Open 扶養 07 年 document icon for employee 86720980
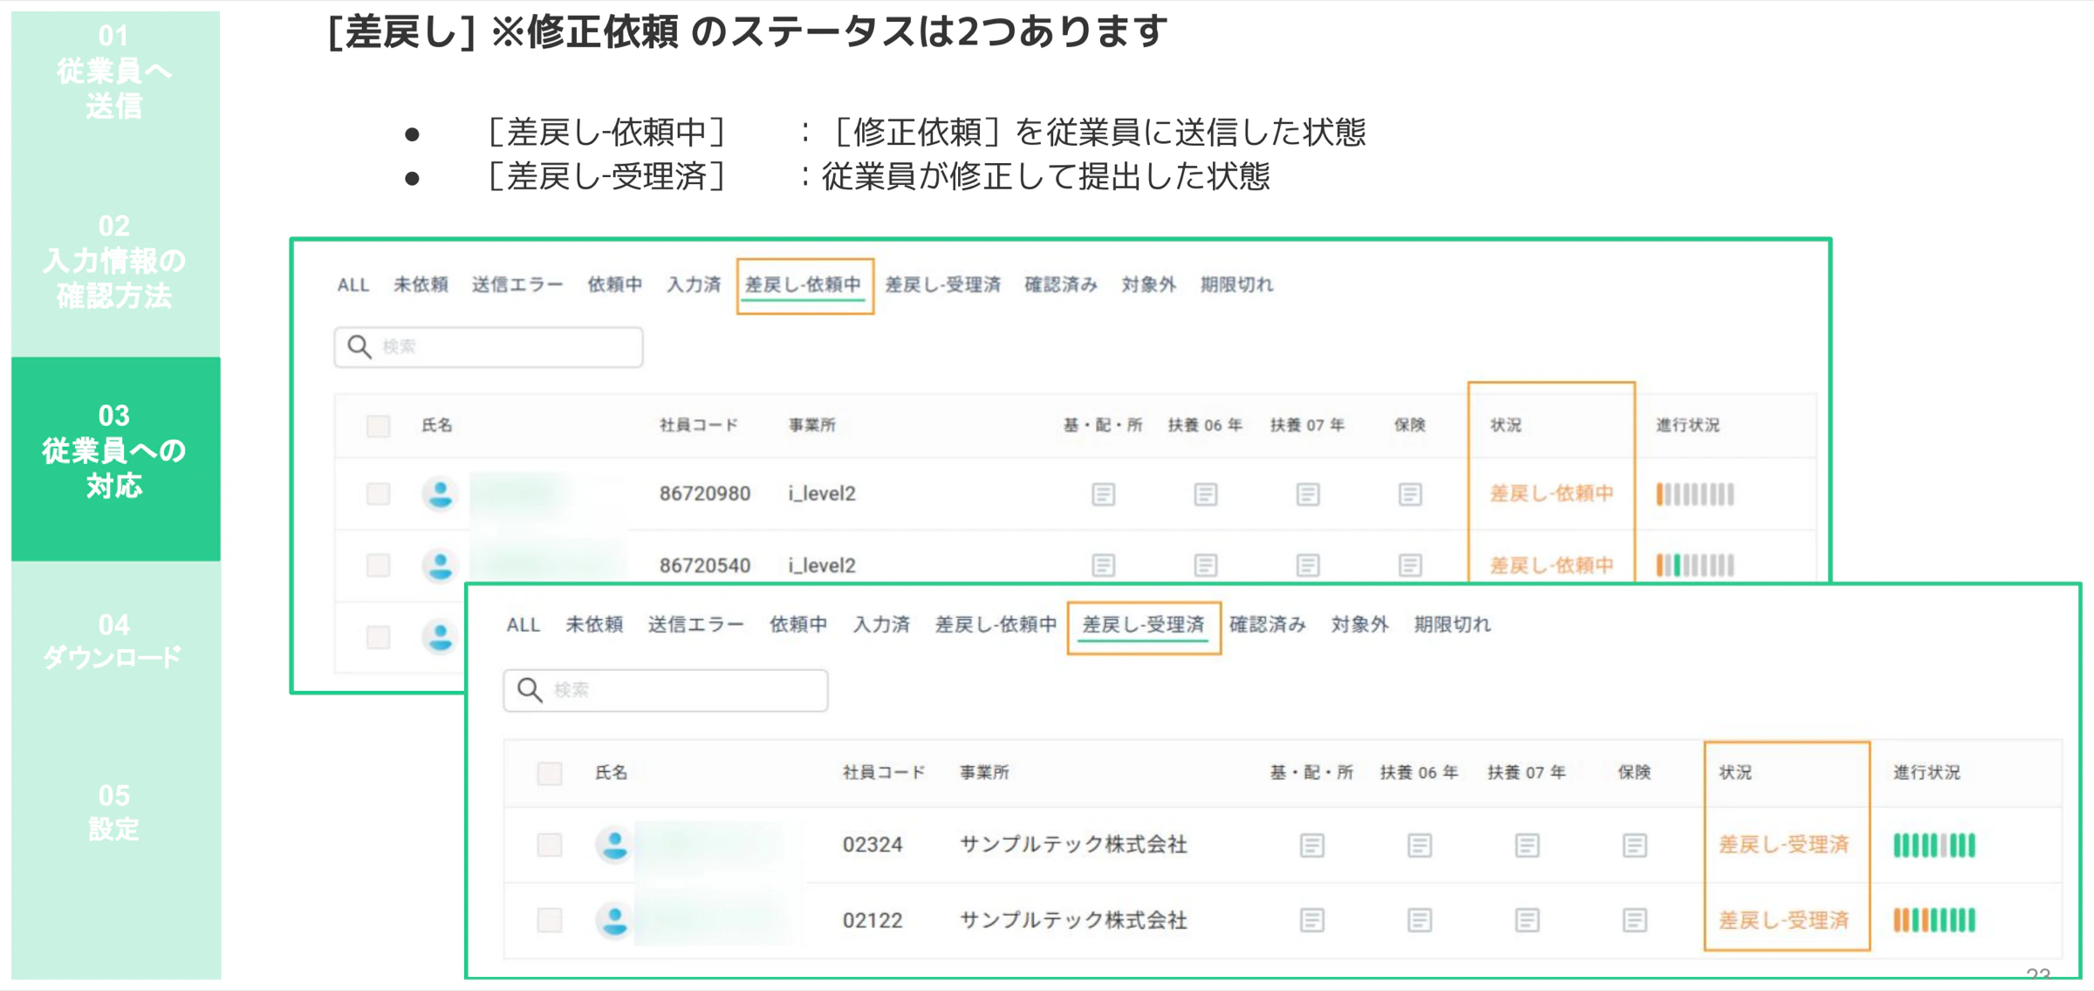2094x991 pixels. (1307, 495)
